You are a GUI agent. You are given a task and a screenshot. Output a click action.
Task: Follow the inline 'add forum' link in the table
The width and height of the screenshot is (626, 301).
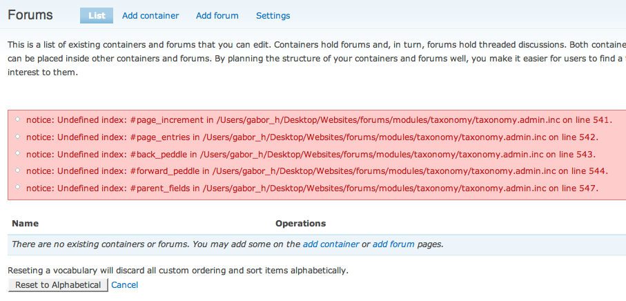pos(393,244)
